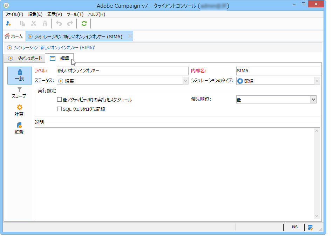
Task: Open the 一般 section in the sidebar
Action: coord(20,75)
